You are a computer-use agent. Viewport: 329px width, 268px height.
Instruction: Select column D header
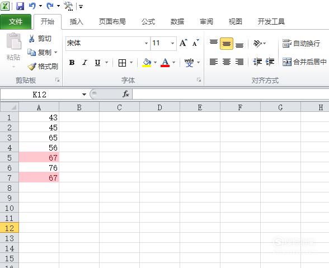click(x=159, y=107)
